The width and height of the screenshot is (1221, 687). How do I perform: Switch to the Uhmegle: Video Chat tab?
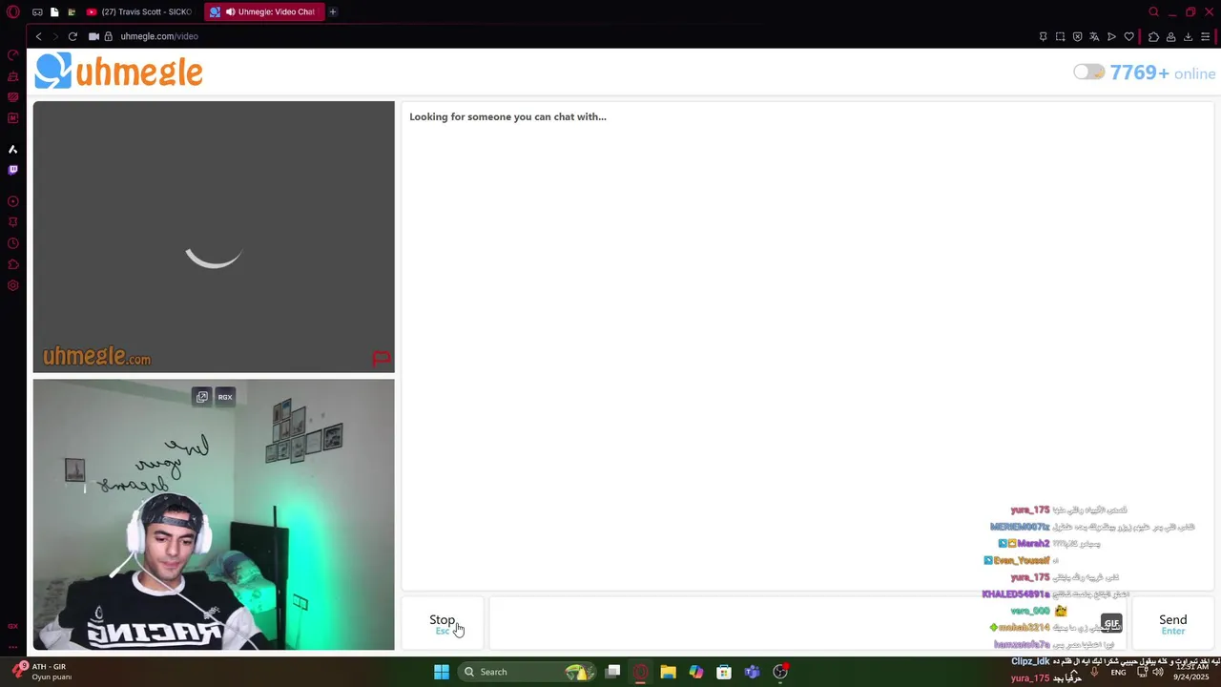263,11
